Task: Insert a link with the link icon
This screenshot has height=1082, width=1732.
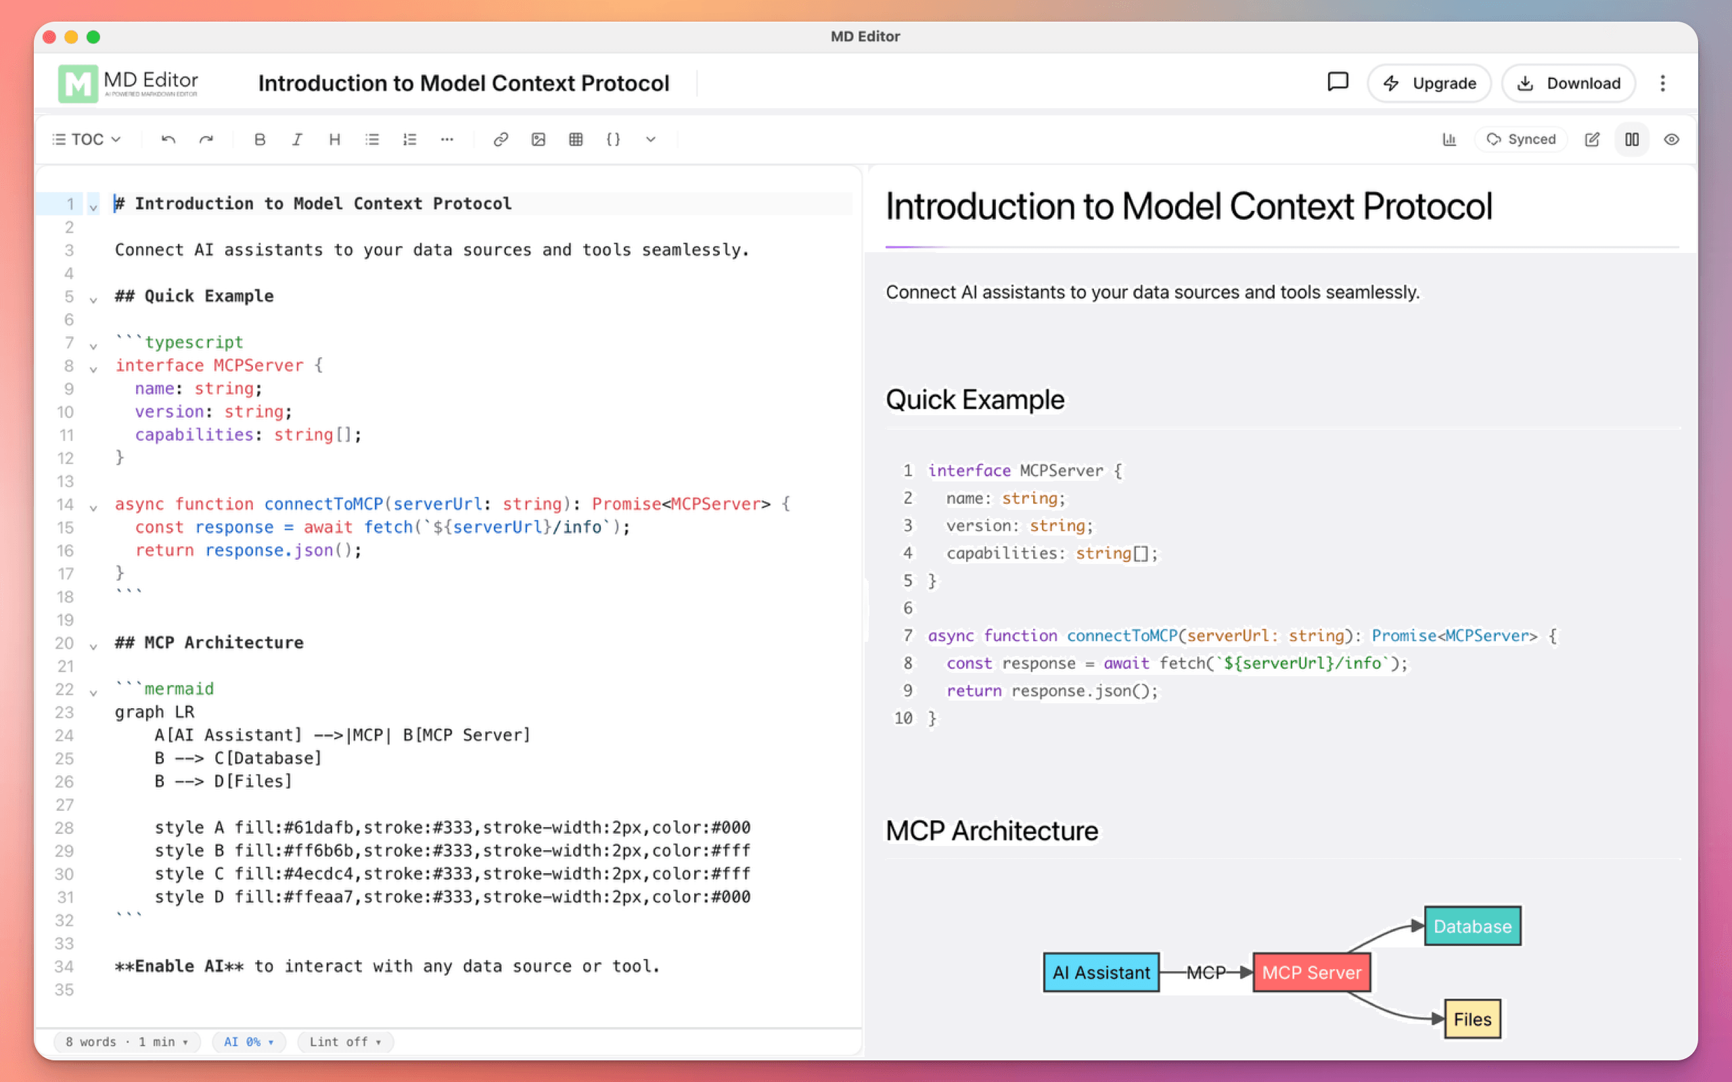Action: tap(501, 139)
